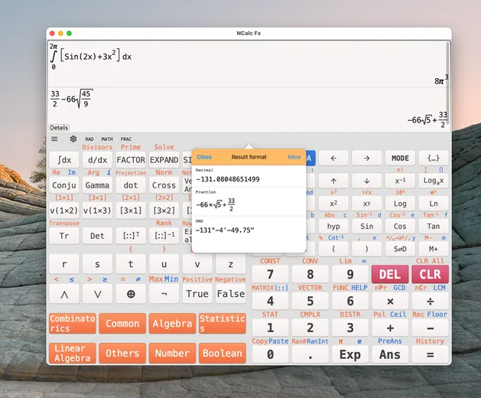This screenshot has height=398, width=481.
Task: Click the x to the y power key
Action: coord(366,204)
